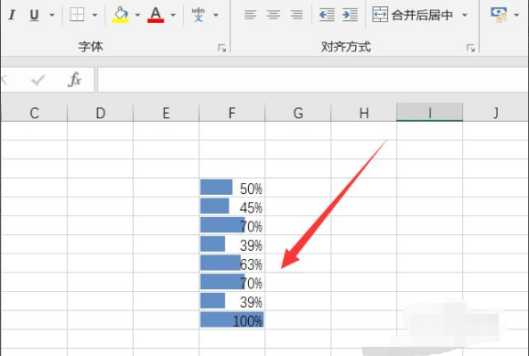Select column J header
This screenshot has width=529, height=356.
pyautogui.click(x=496, y=113)
